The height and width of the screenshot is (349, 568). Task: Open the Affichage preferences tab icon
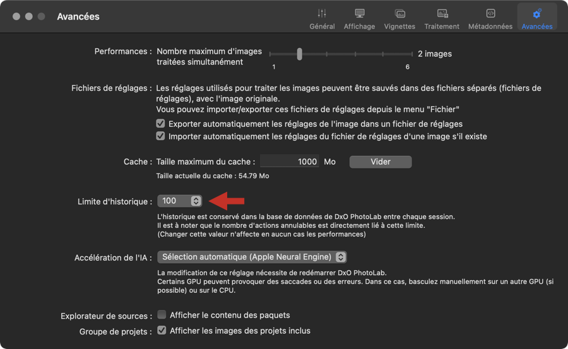pyautogui.click(x=359, y=13)
